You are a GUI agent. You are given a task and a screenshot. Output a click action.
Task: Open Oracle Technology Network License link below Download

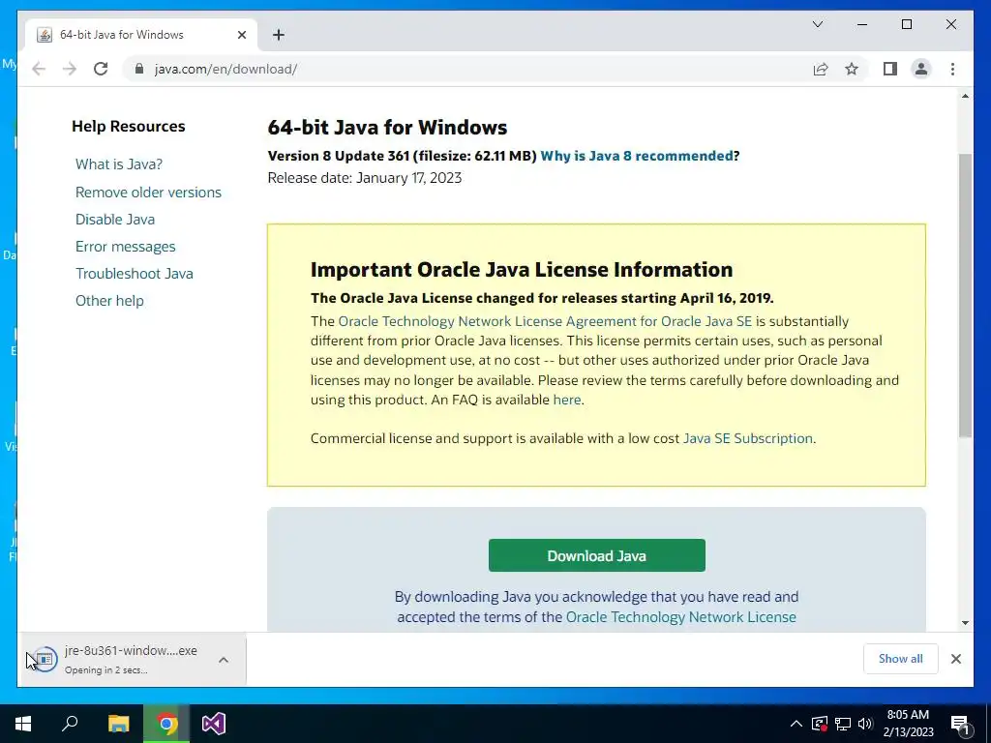click(x=680, y=617)
